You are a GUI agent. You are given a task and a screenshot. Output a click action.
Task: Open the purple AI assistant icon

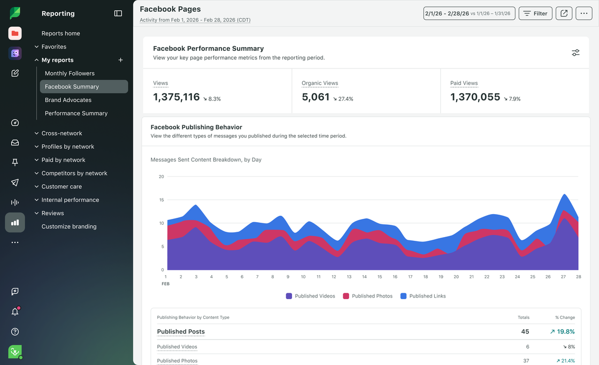[15, 53]
